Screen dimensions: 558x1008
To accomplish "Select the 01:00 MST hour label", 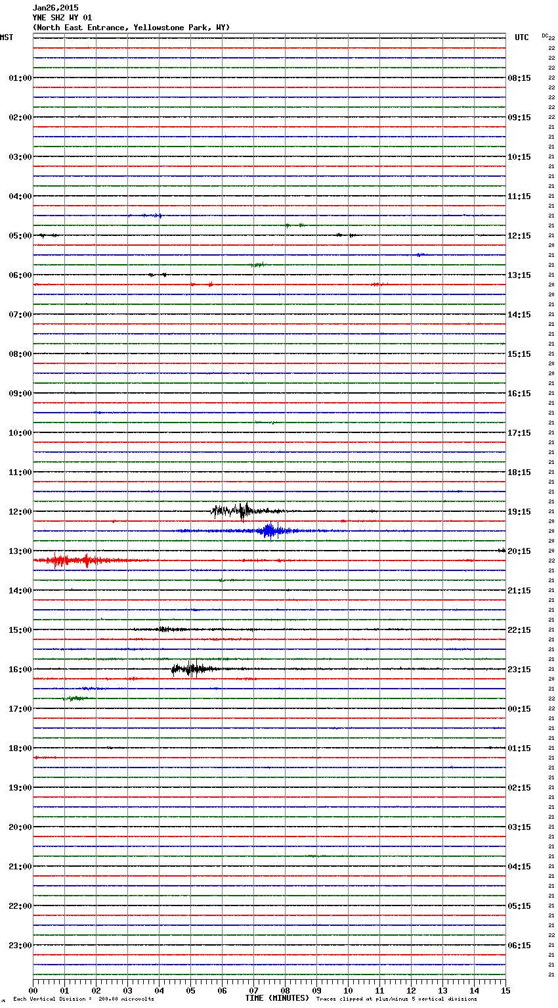I will (x=20, y=78).
